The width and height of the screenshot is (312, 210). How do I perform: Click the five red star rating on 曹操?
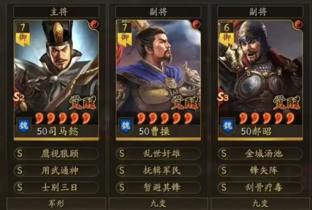(x=165, y=118)
